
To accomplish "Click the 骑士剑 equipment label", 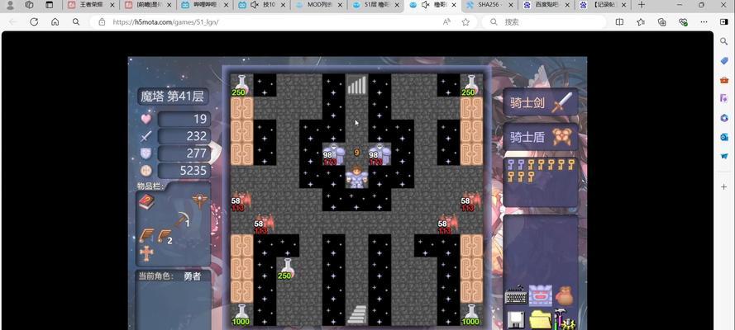I will point(527,103).
